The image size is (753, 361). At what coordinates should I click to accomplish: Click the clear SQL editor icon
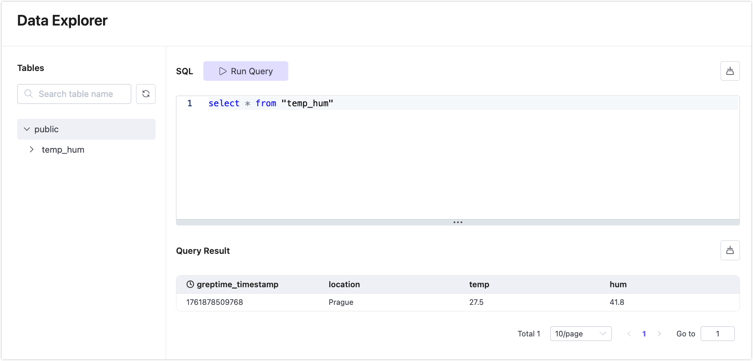click(x=730, y=71)
